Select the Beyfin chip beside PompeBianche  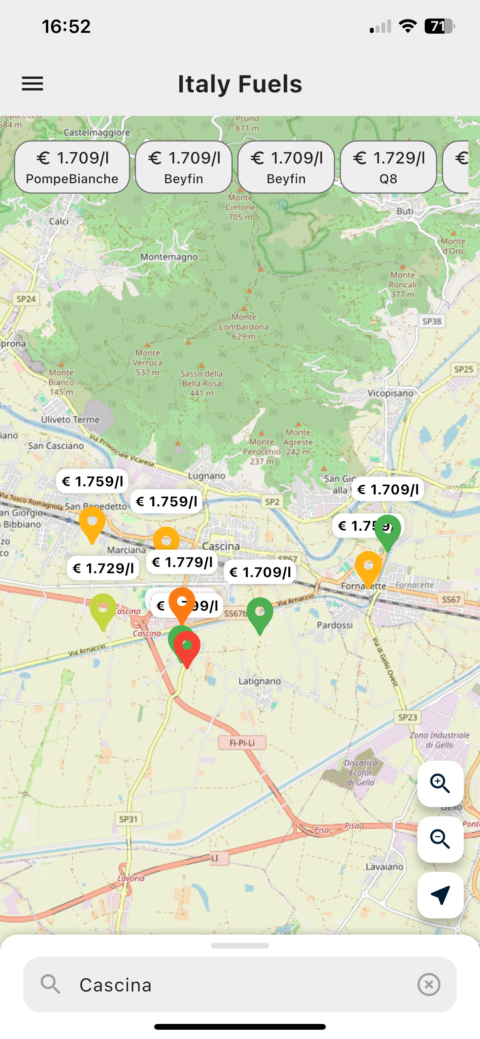tap(184, 167)
